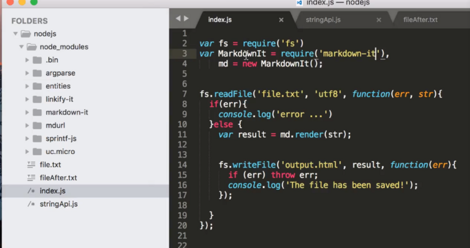Click console.log('error ...') on line 9

(275, 114)
